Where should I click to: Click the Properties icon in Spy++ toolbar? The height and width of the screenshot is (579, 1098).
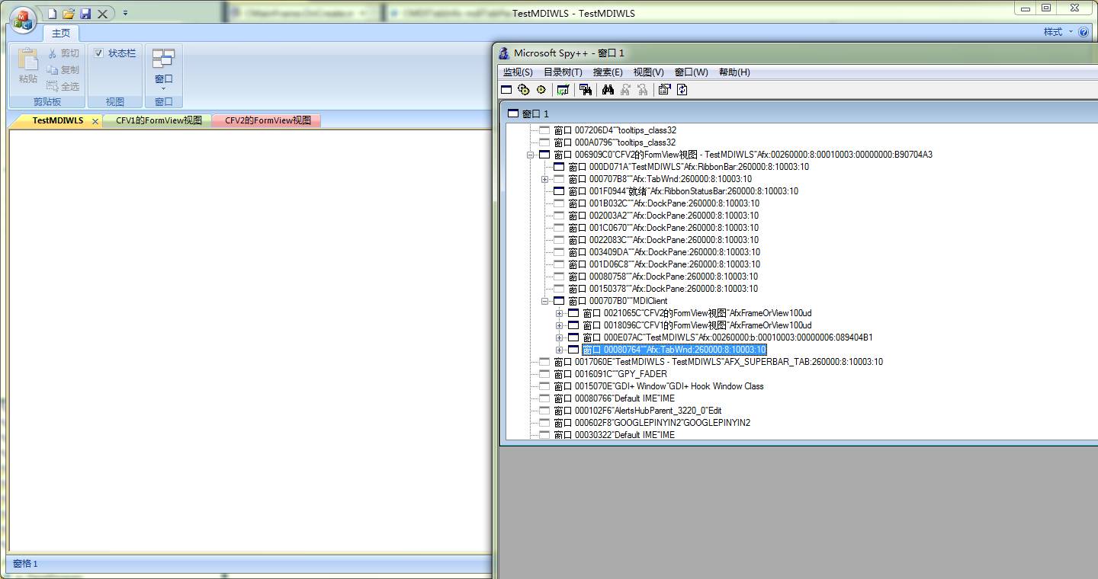pos(664,90)
